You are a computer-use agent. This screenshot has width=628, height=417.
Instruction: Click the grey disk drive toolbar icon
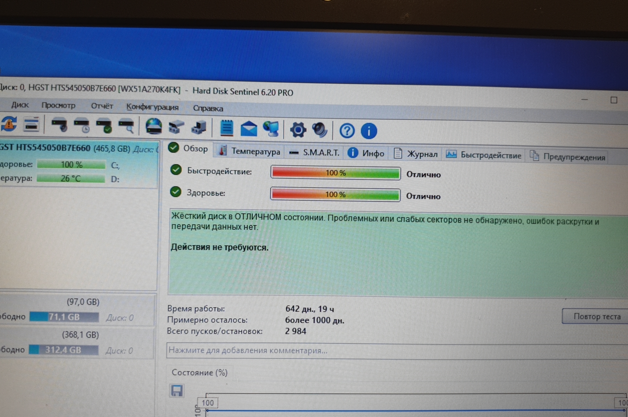click(176, 127)
